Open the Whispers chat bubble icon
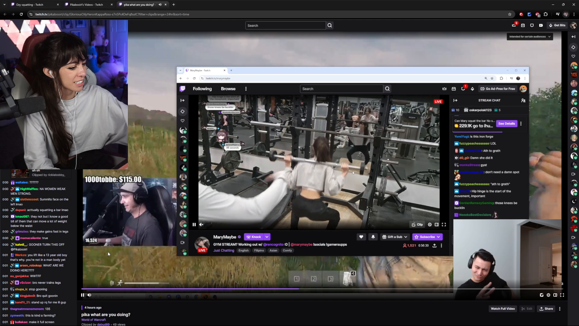This screenshot has width=579, height=326. tap(532, 25)
